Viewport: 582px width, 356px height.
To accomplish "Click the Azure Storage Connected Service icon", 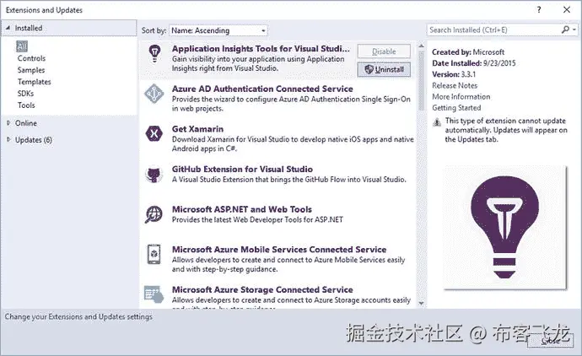I will point(154,294).
